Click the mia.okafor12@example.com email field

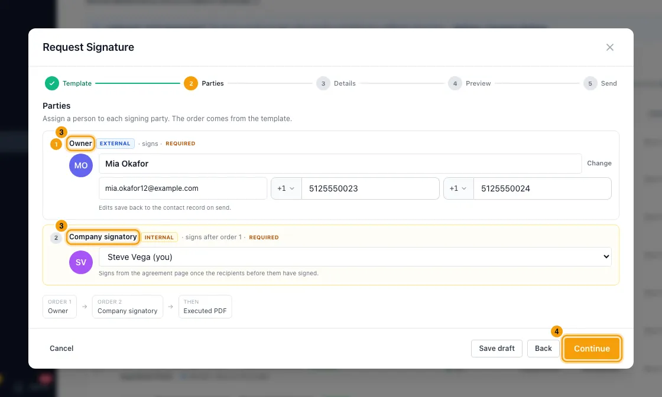183,188
